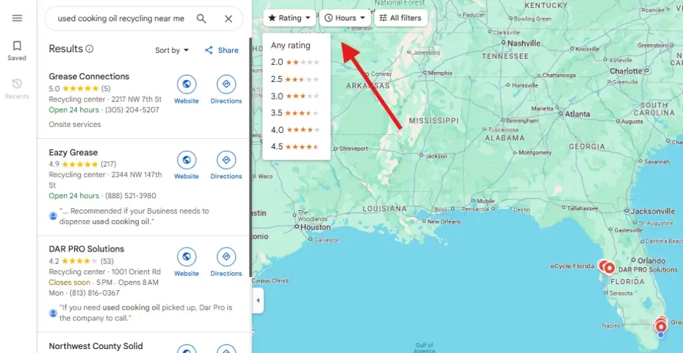The height and width of the screenshot is (353, 683).
Task: Click the Results info icon
Action: coord(90,49)
